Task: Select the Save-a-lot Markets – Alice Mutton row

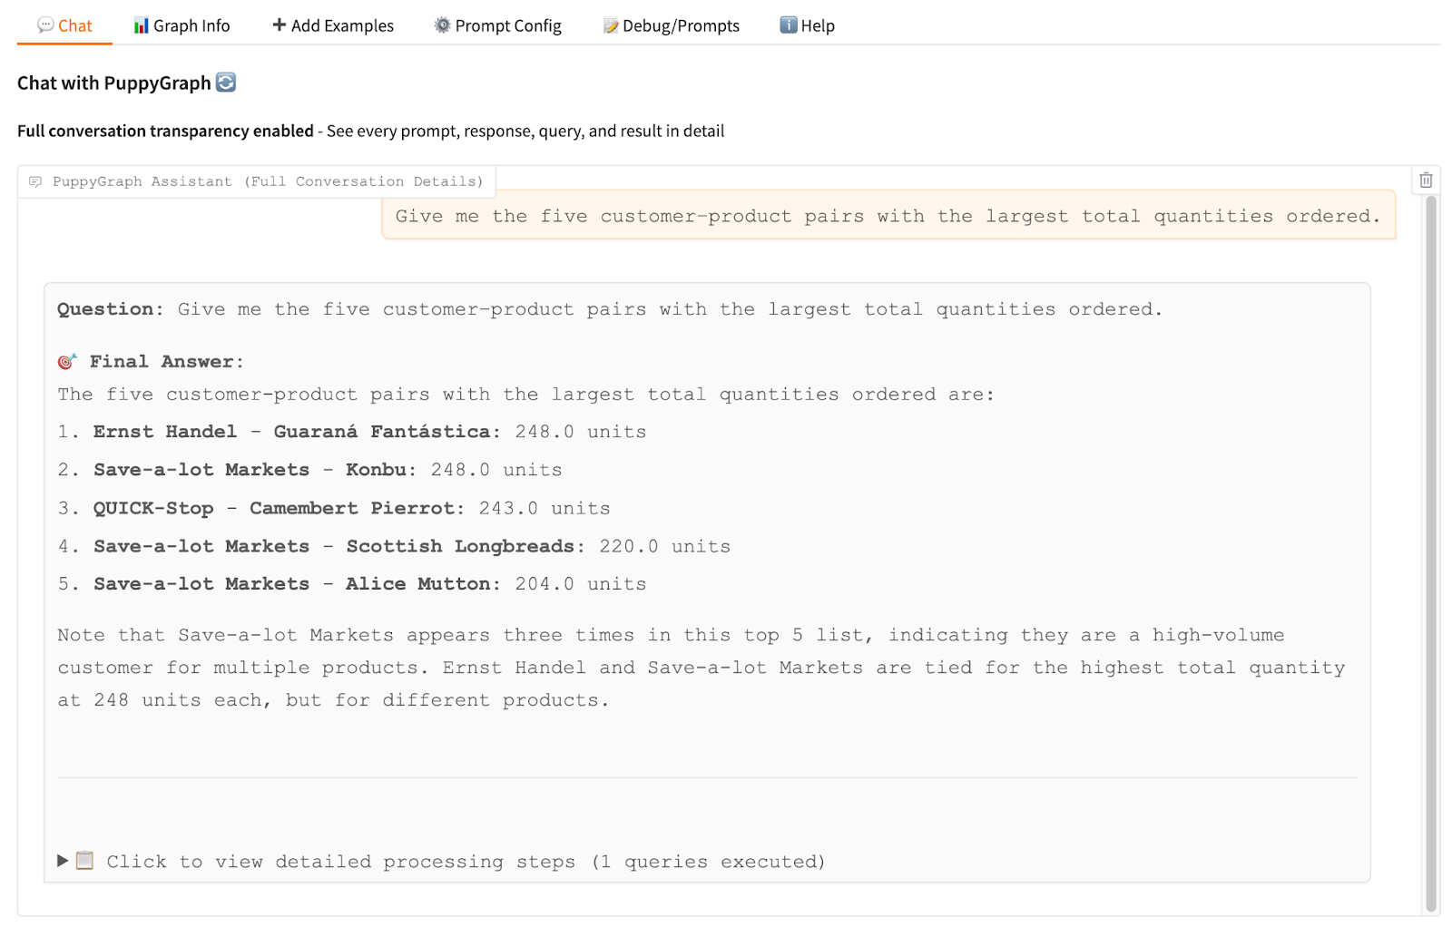Action: [x=352, y=584]
